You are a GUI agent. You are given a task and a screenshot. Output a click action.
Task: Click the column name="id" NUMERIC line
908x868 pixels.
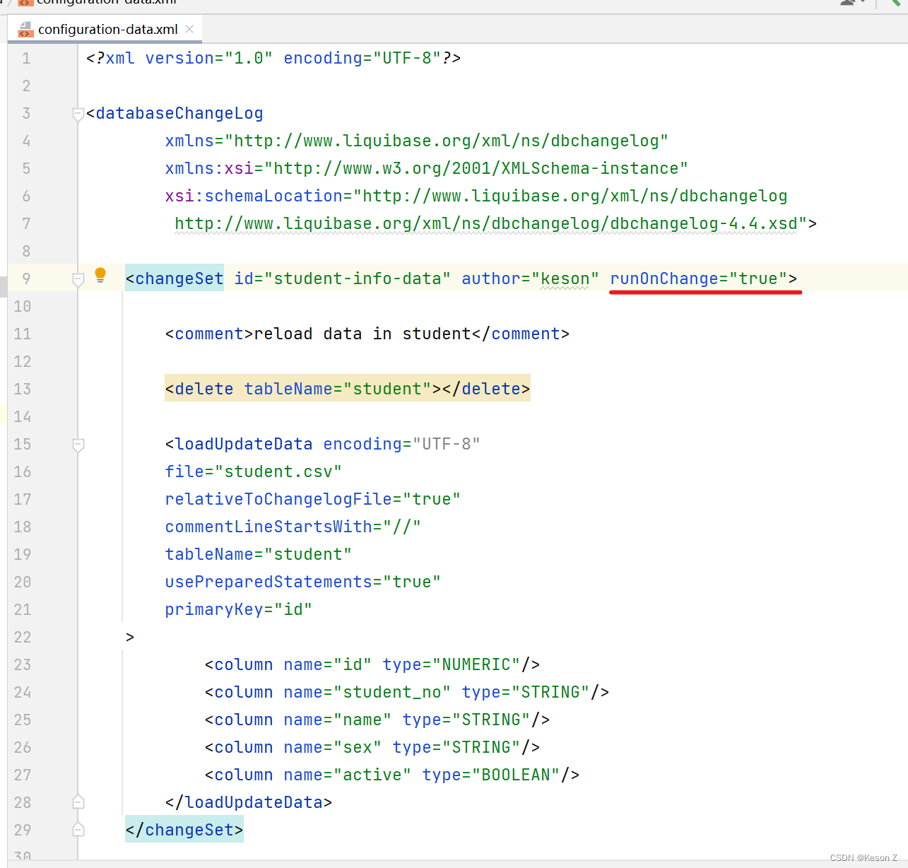pyautogui.click(x=372, y=664)
